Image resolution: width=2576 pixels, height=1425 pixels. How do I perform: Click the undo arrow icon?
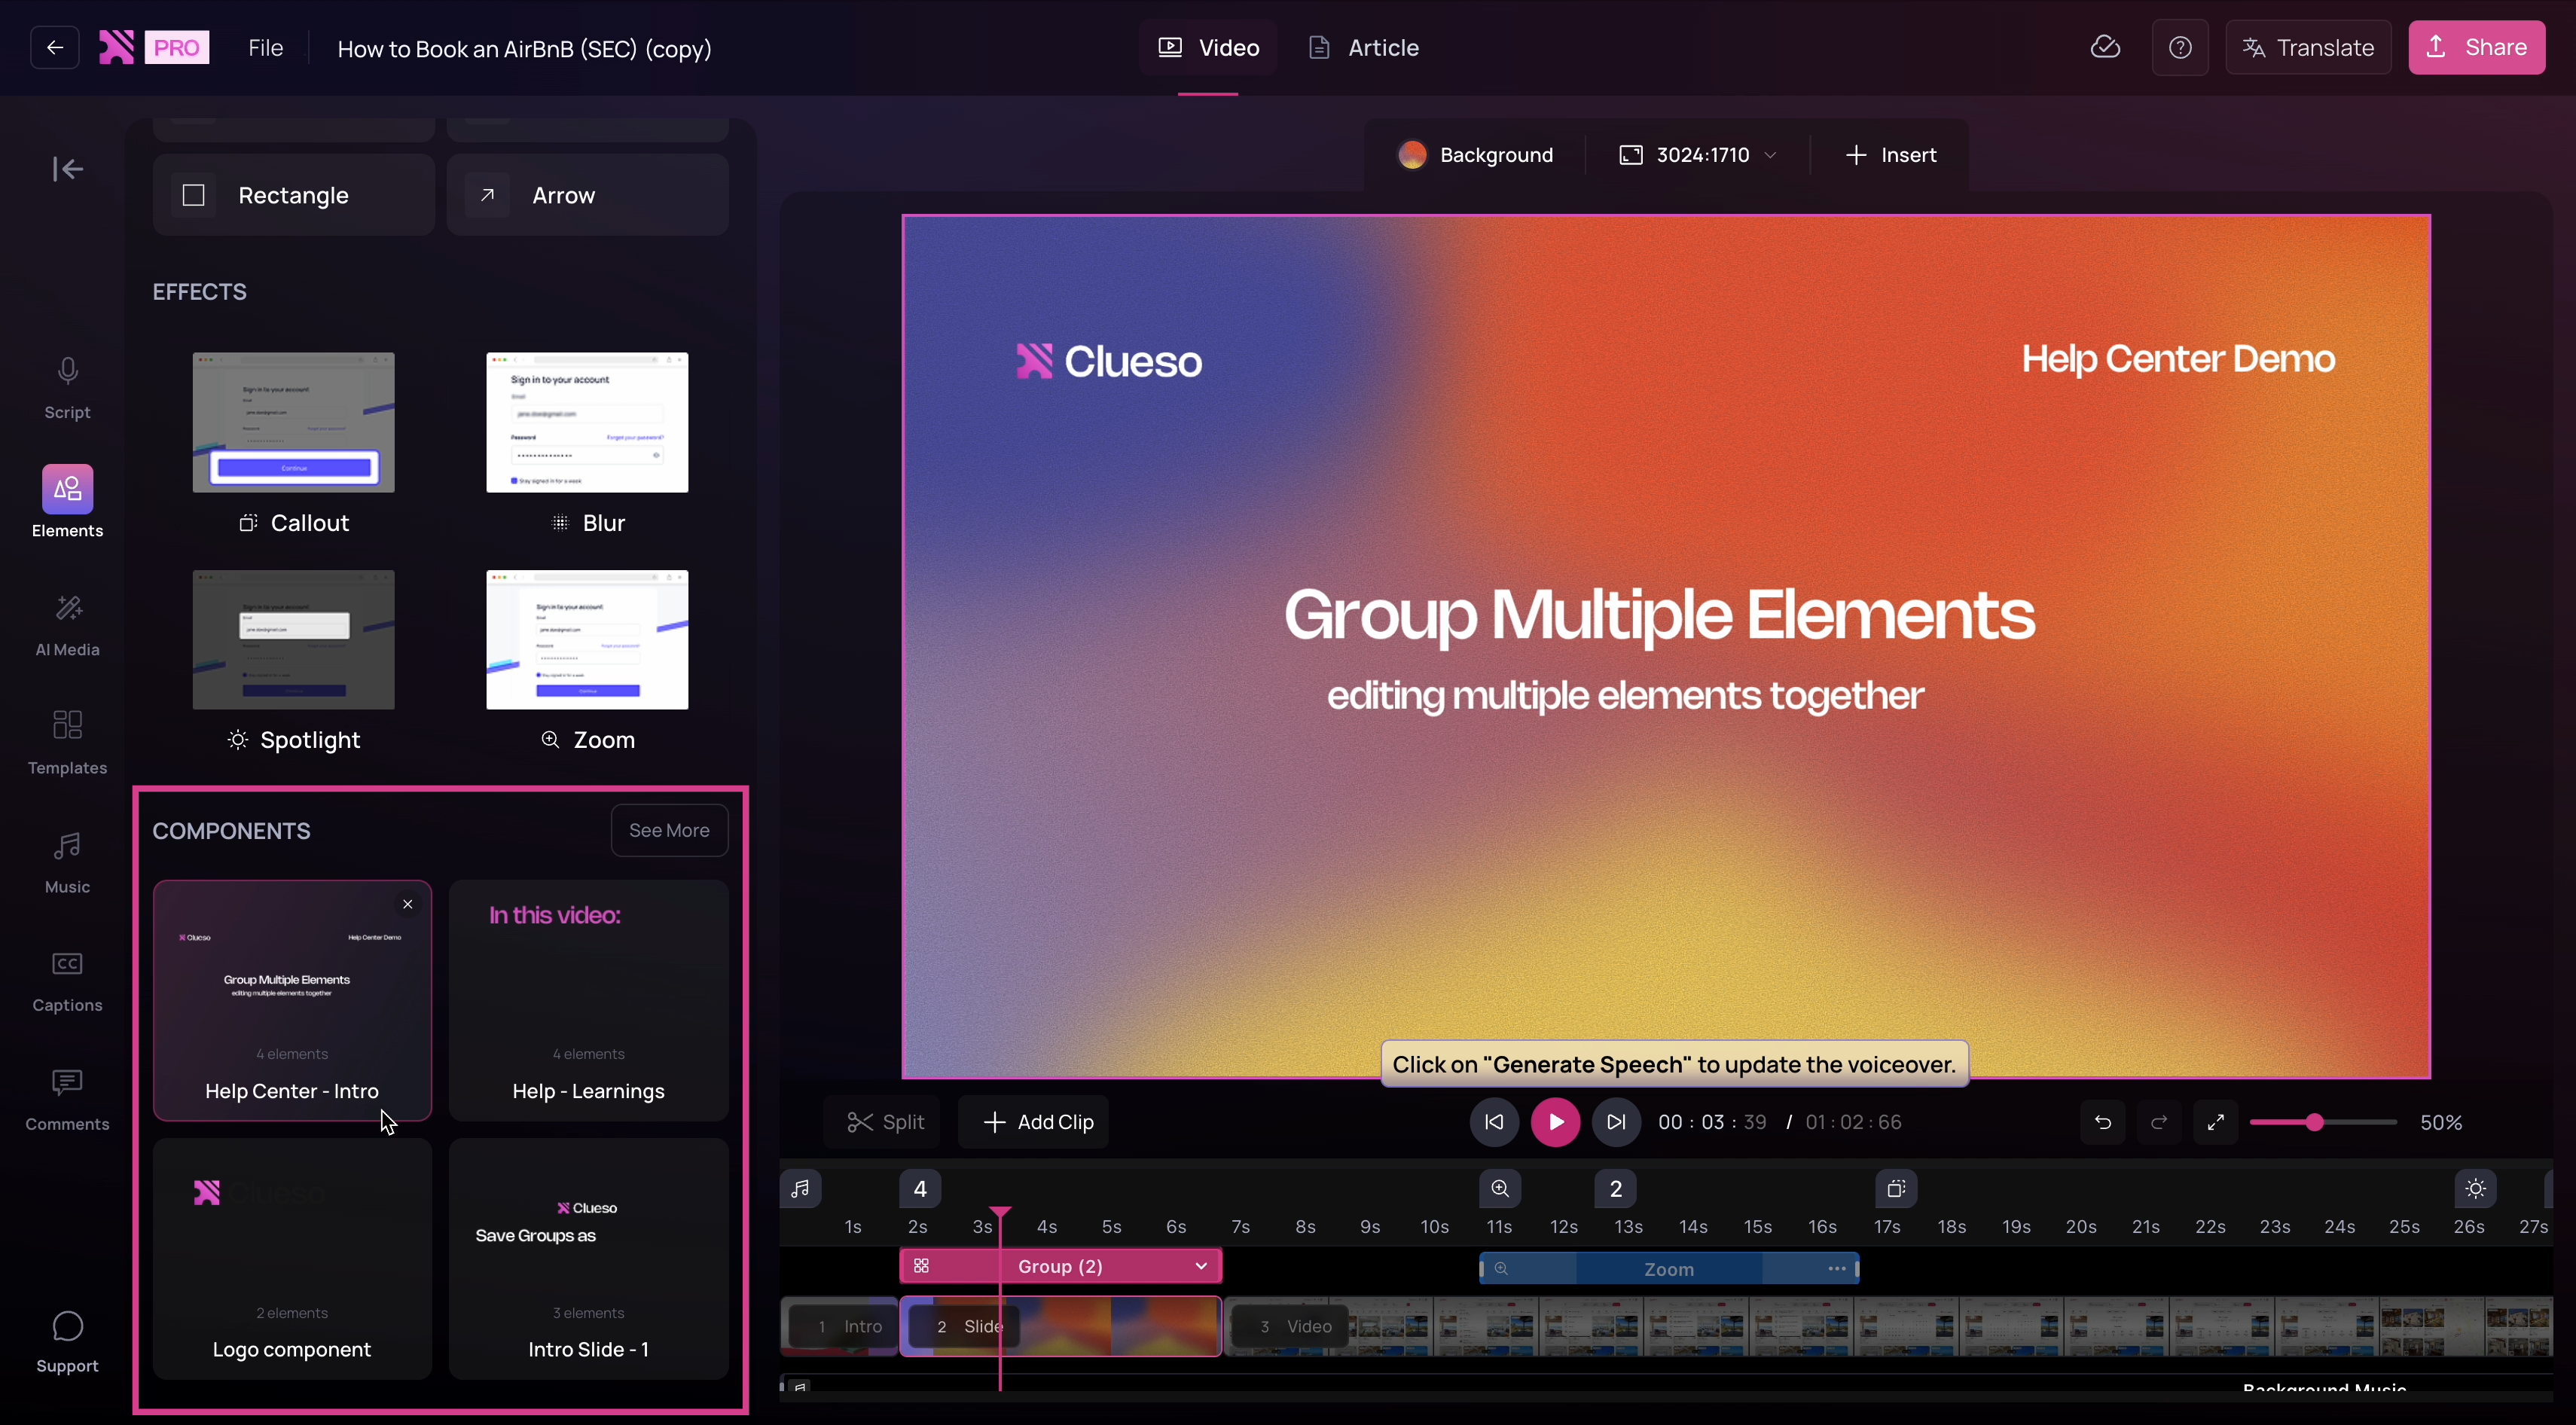[2103, 1122]
